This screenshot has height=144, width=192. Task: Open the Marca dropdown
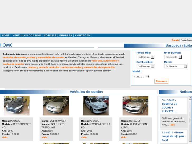(x=176, y=66)
